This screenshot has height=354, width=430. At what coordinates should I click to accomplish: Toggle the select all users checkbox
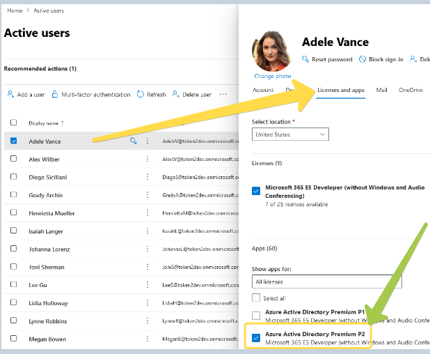[13, 123]
